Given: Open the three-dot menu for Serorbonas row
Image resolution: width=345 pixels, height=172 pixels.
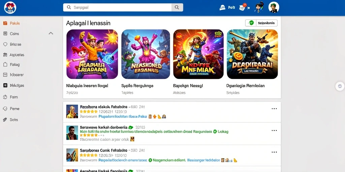Looking at the screenshot, I should click(x=274, y=152).
